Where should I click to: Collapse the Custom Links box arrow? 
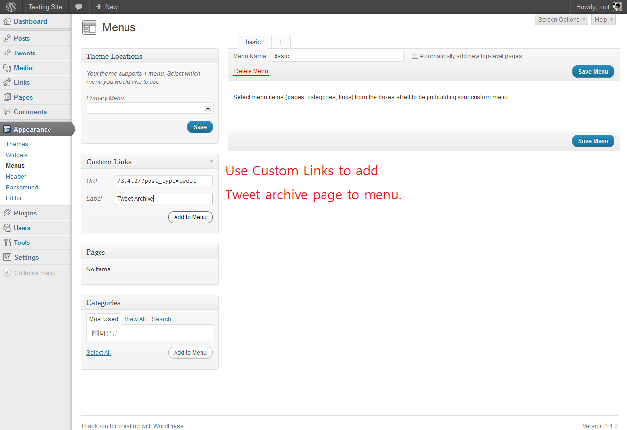[211, 161]
